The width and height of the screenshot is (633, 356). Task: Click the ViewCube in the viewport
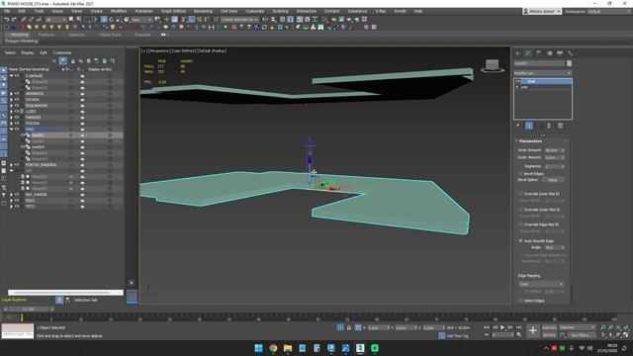point(493,65)
